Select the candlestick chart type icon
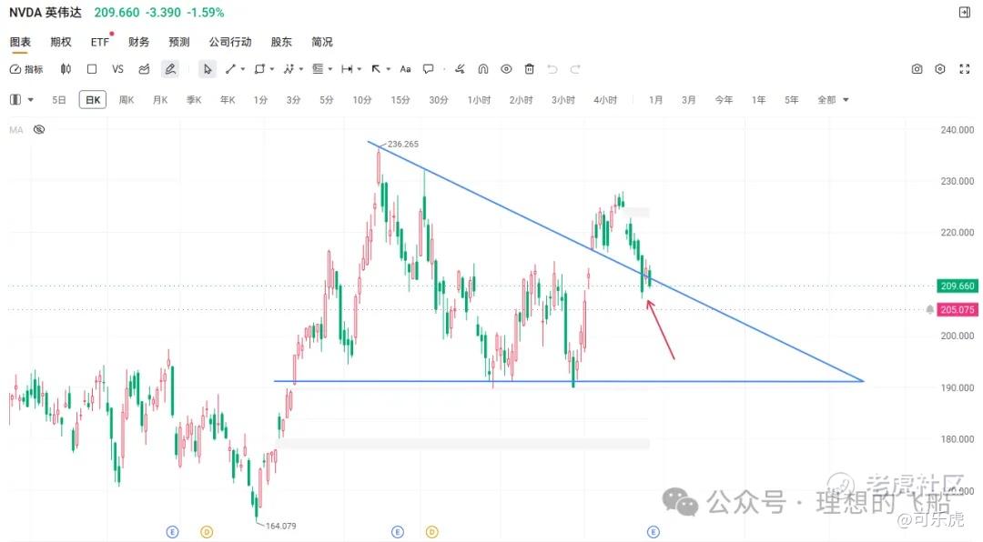Screen dimensions: 983x542 pos(66,69)
